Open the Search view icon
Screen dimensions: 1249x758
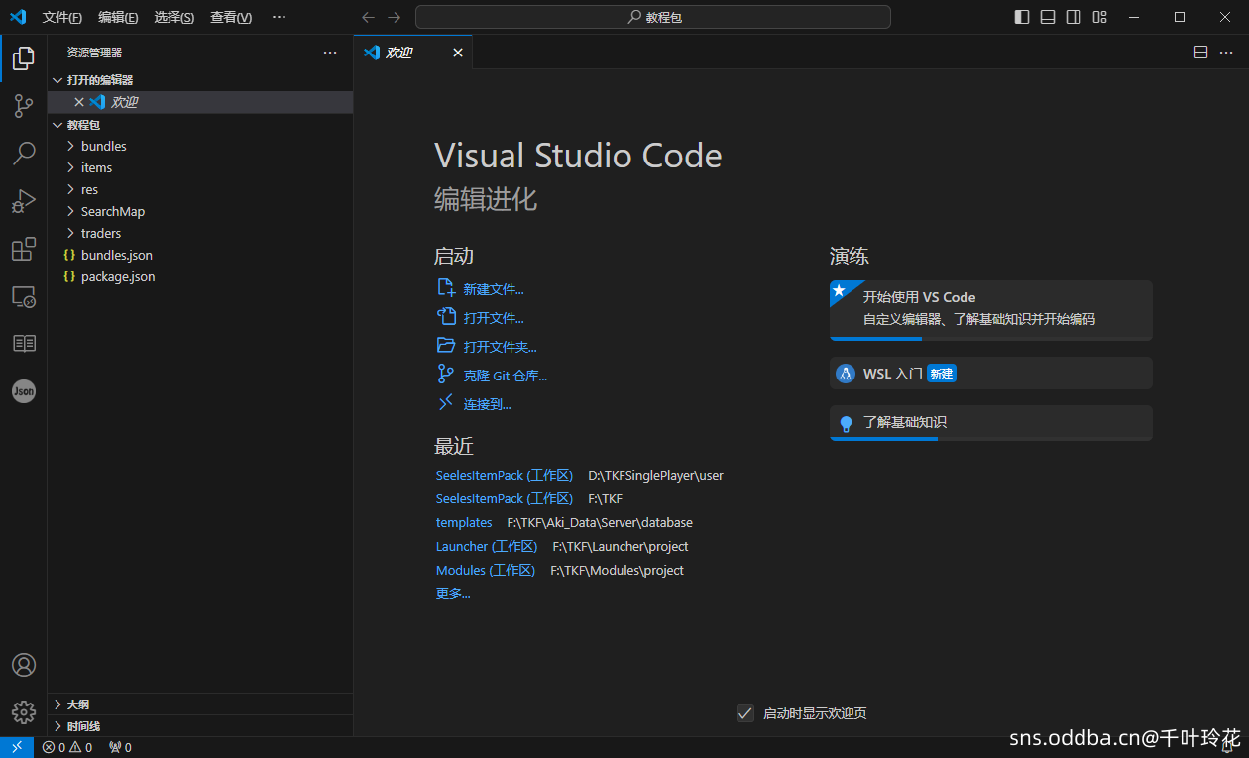click(x=24, y=154)
